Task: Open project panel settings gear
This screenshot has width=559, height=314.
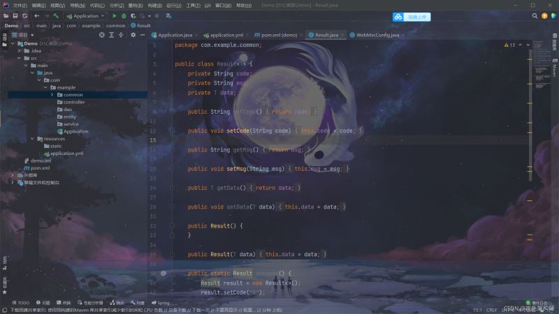Action: pos(133,35)
